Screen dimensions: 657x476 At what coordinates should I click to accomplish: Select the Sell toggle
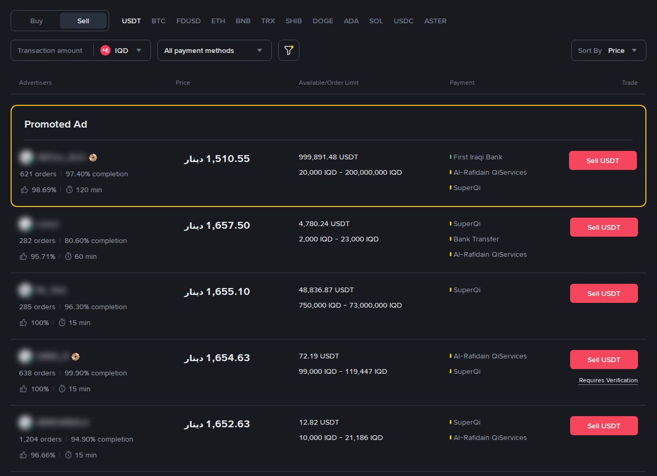[x=83, y=21]
